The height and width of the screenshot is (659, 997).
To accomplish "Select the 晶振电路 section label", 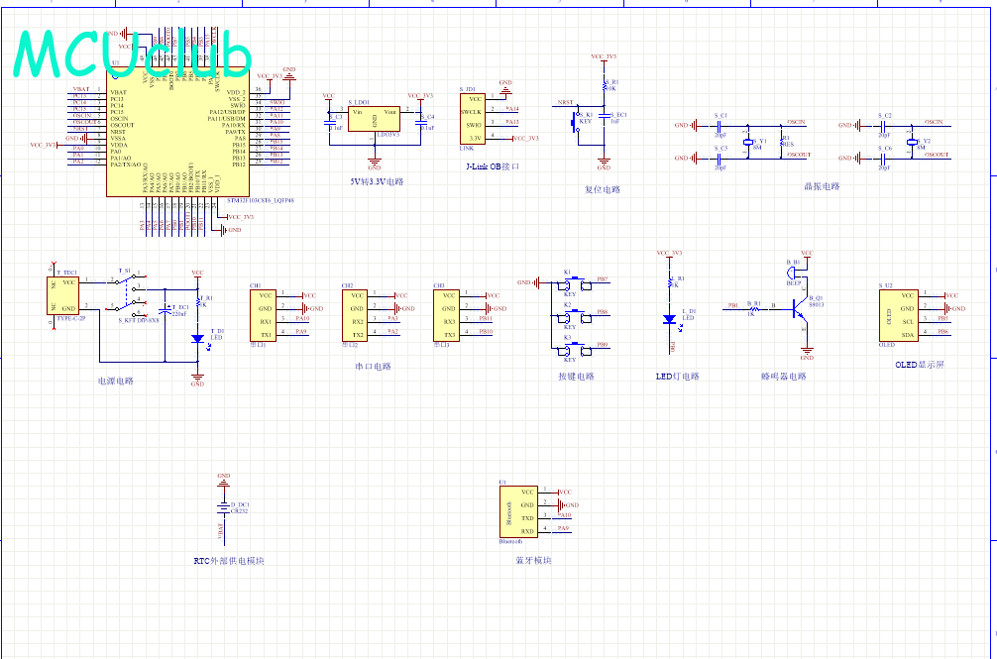I will coord(822,186).
